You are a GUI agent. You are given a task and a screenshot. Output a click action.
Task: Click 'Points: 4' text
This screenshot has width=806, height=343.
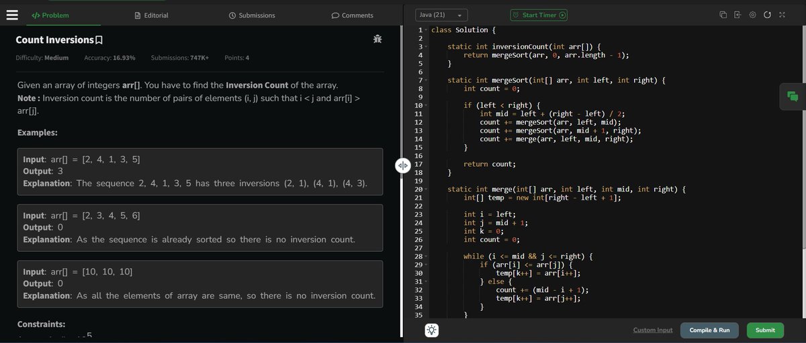click(237, 58)
